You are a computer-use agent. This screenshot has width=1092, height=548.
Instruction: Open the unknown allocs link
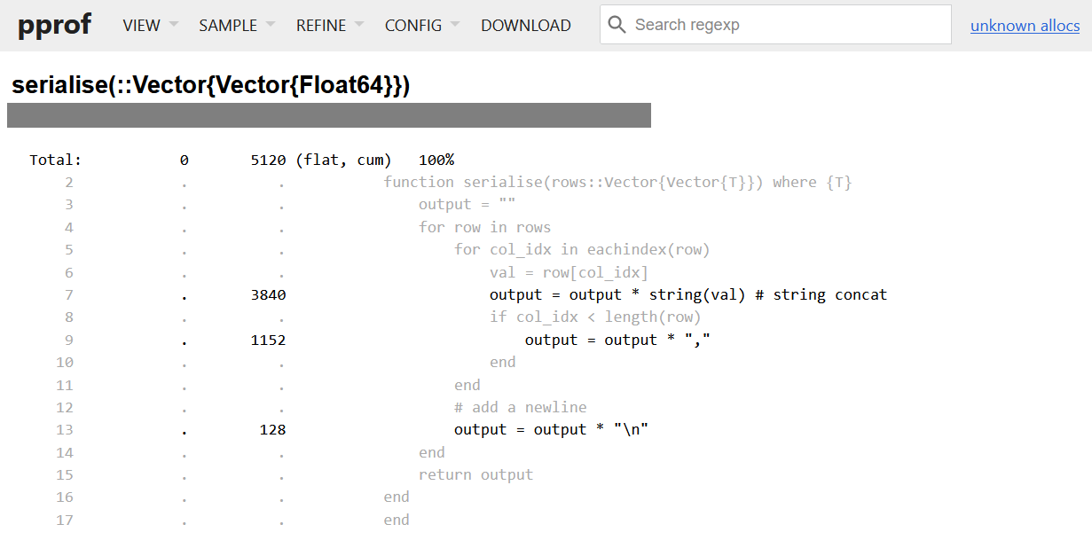click(1025, 26)
